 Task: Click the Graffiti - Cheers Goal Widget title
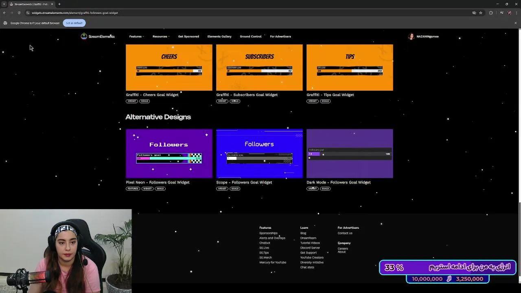152,95
